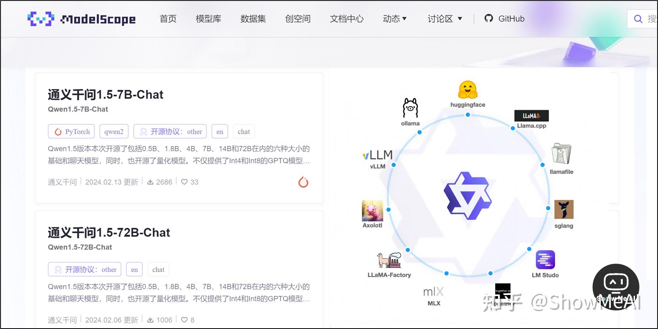Click the search input field

click(x=642, y=19)
